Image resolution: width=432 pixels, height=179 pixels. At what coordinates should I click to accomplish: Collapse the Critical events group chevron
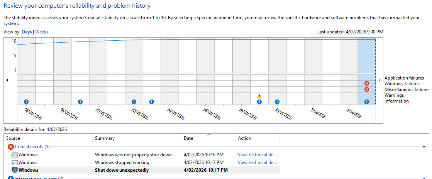click(x=424, y=147)
